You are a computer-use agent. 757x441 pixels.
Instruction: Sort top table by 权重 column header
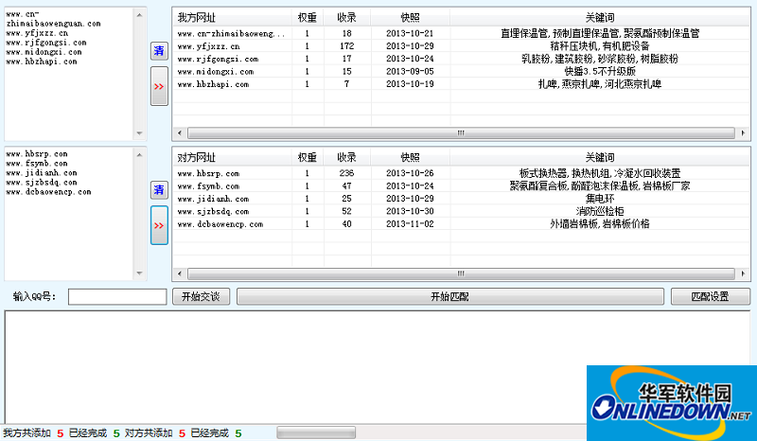308,18
